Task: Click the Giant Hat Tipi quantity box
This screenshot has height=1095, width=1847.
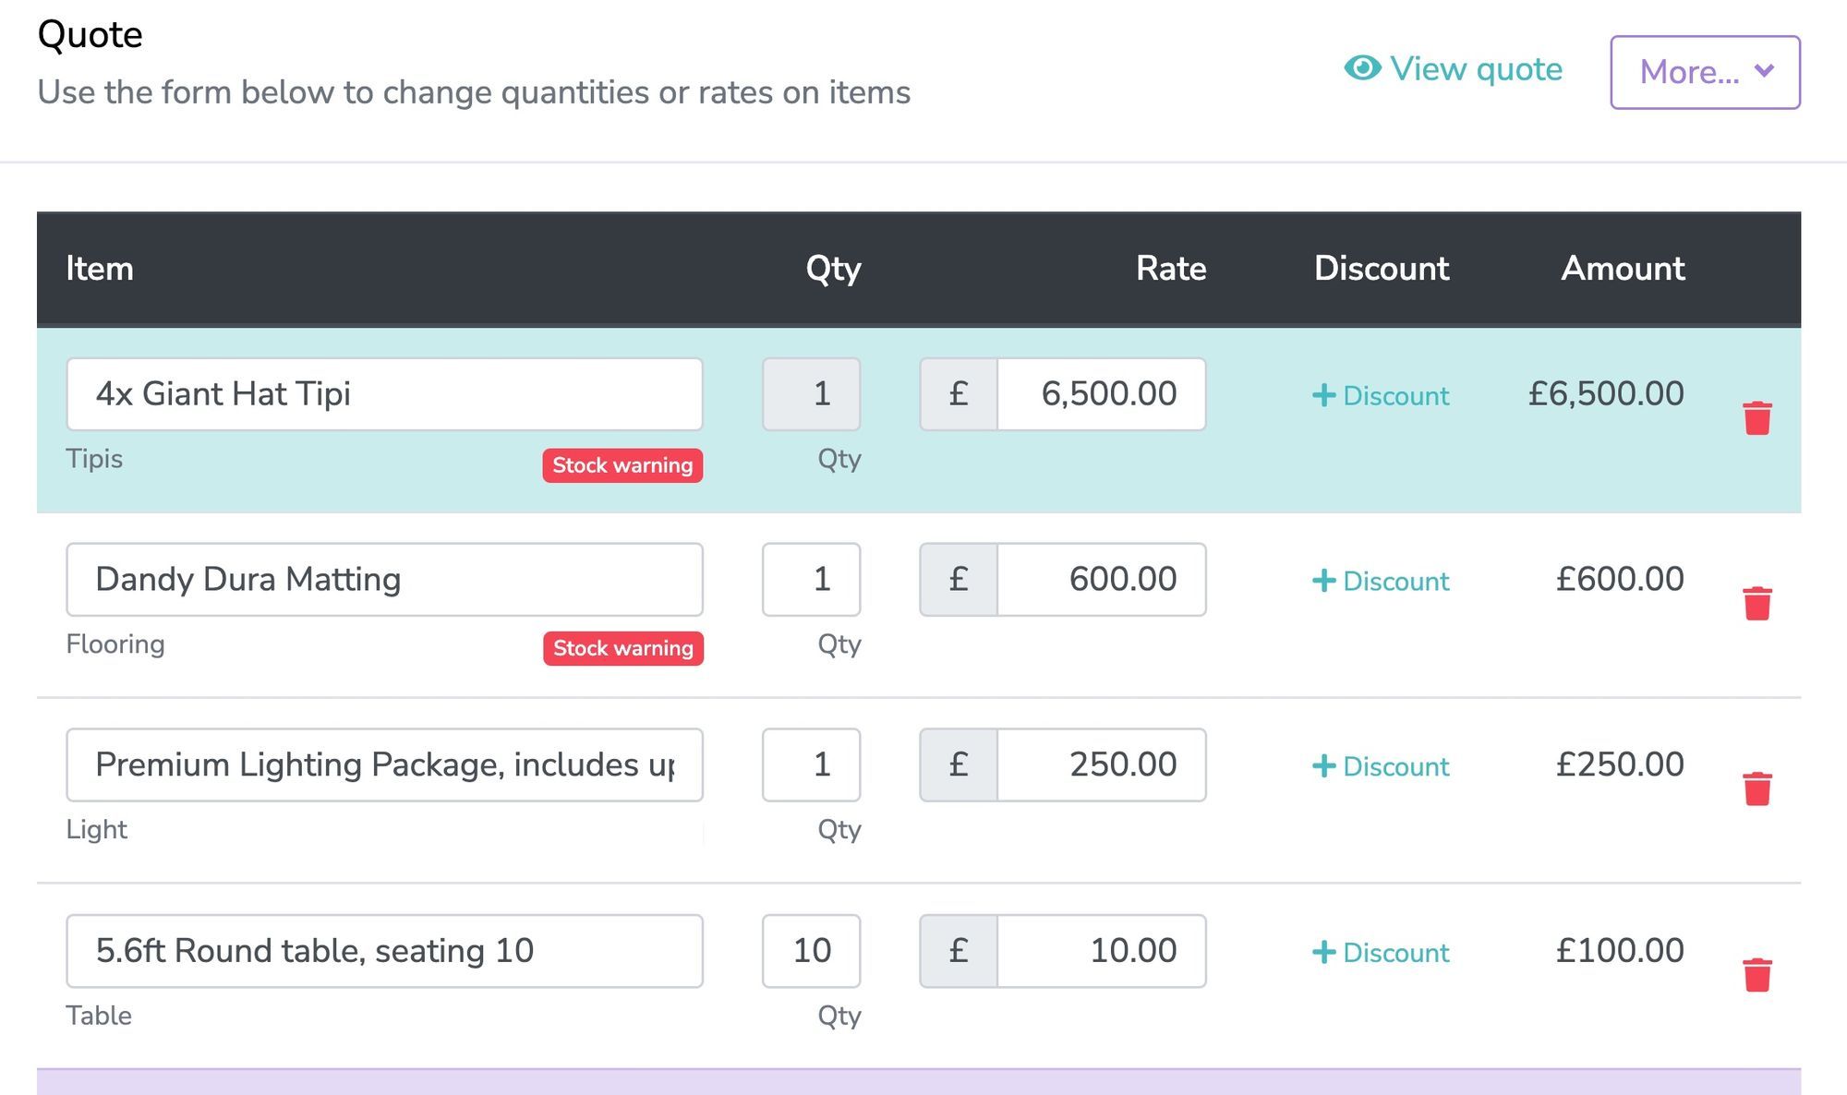Action: [811, 394]
